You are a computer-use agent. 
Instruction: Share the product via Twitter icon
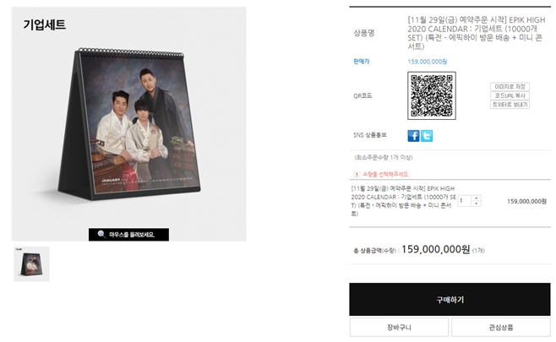427,136
